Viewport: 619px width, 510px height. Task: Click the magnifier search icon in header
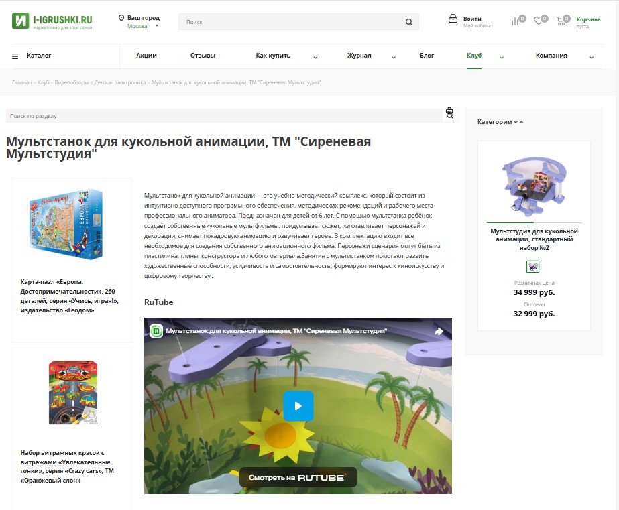[409, 22]
